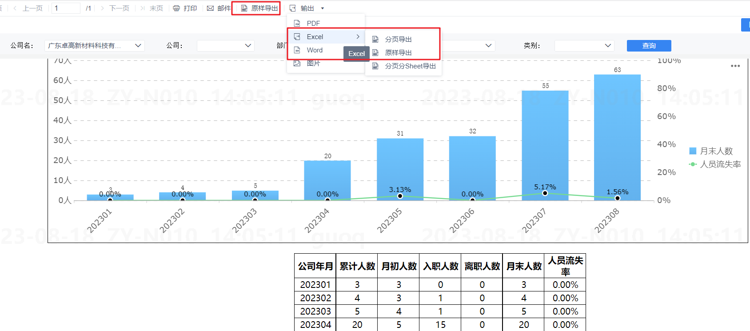Open the dropdown just left of 类别 label
The height and width of the screenshot is (331, 750).
[467, 46]
